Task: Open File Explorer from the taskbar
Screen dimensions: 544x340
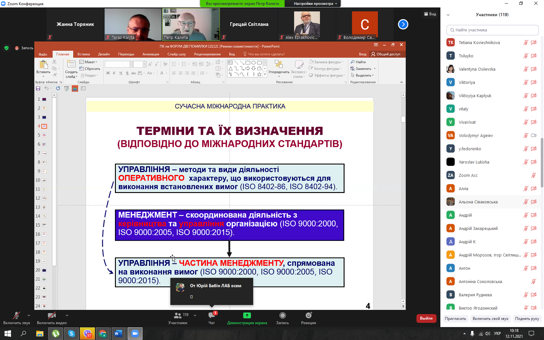Action: (x=40, y=334)
